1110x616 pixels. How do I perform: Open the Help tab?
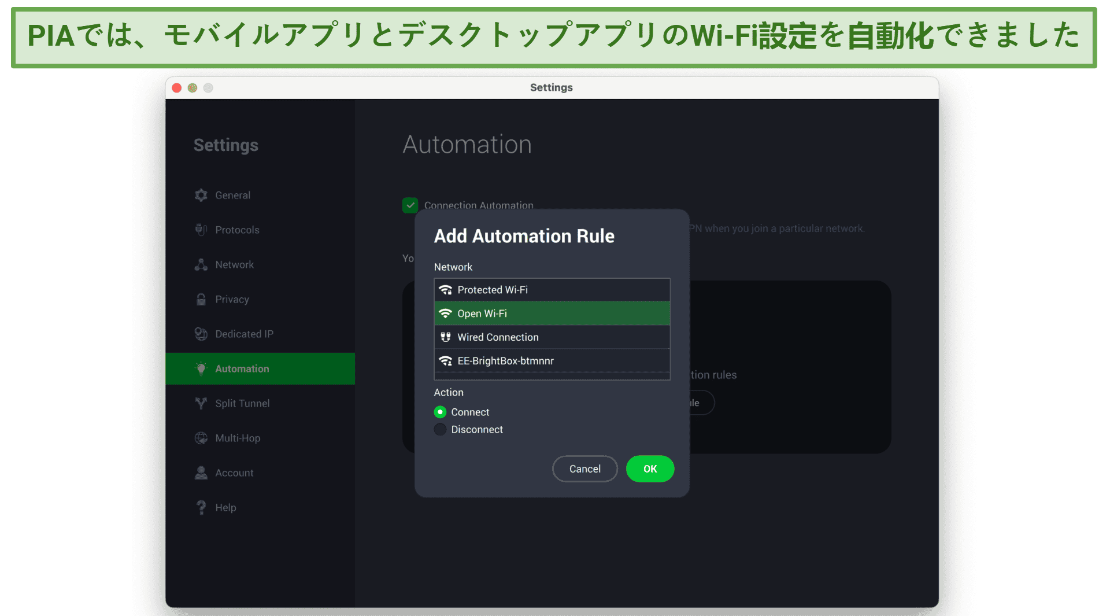pos(260,508)
